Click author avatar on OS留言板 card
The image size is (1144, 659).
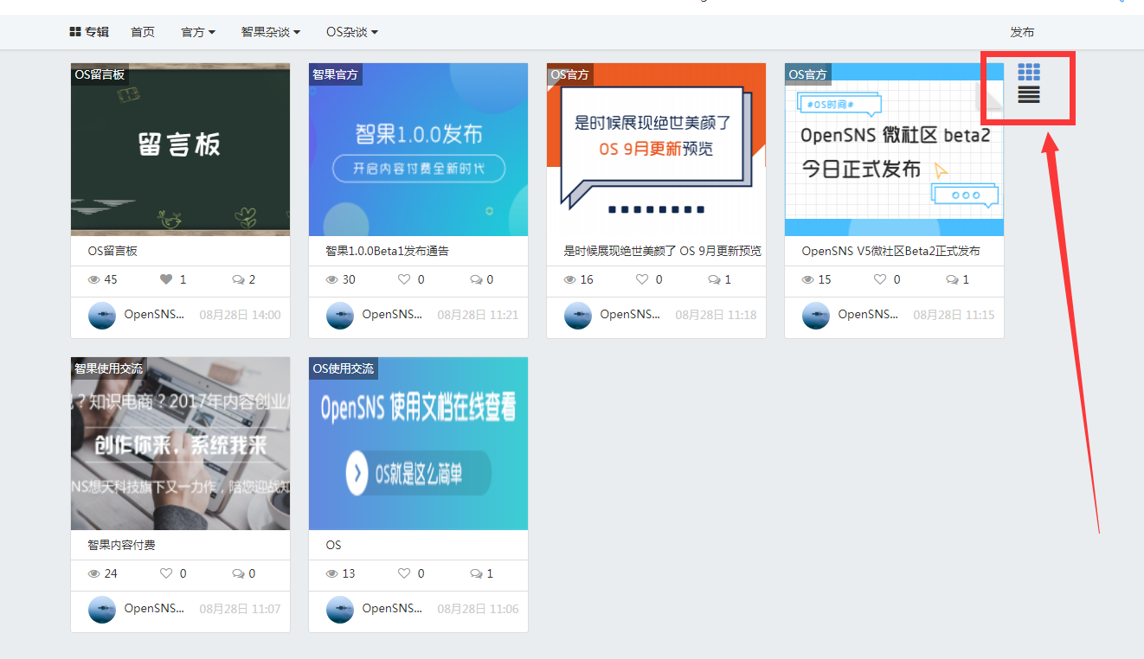coord(102,316)
